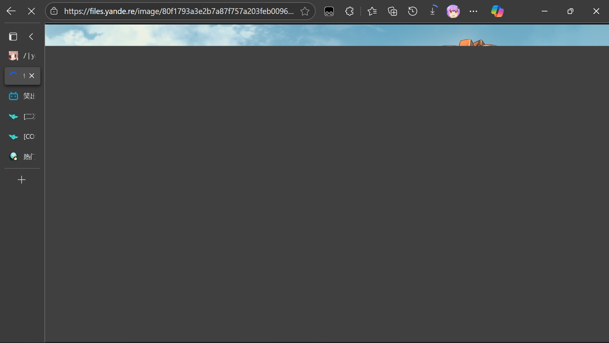The height and width of the screenshot is (343, 609).
Task: Stop the page from loading
Action: click(x=31, y=11)
